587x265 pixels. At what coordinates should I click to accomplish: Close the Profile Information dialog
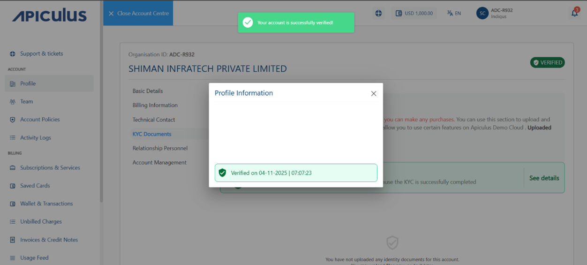click(x=374, y=93)
